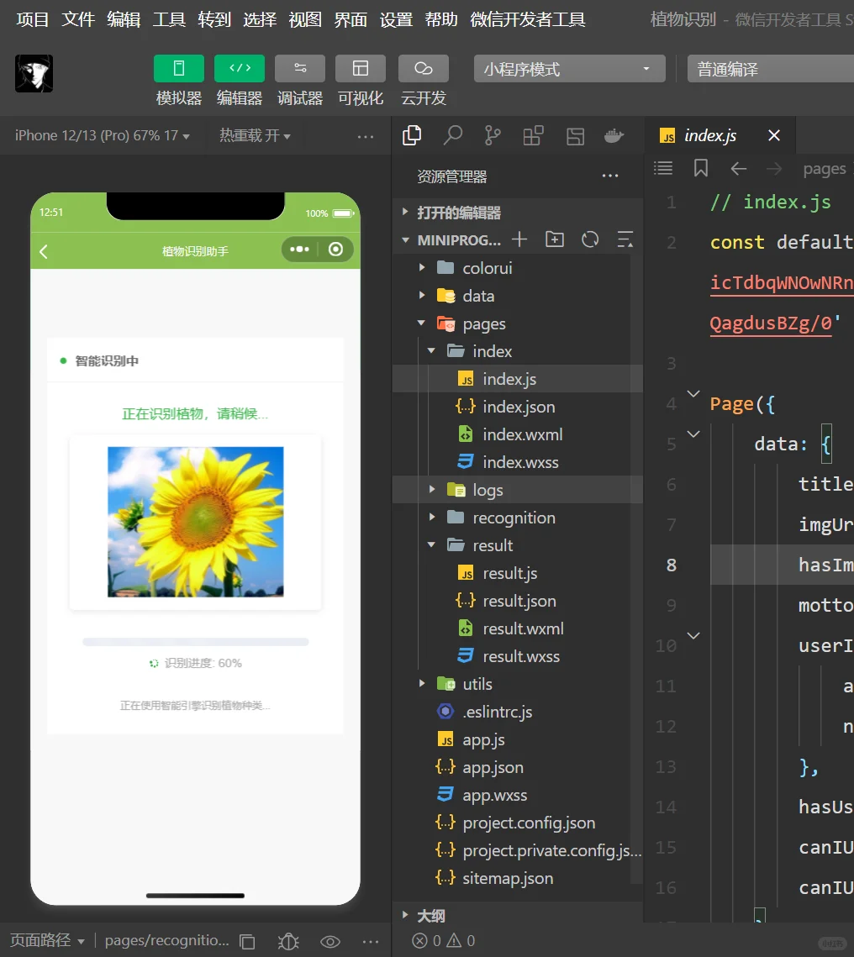854x957 pixels.
Task: Expand the 打开的编辑器 section
Action: click(518, 213)
